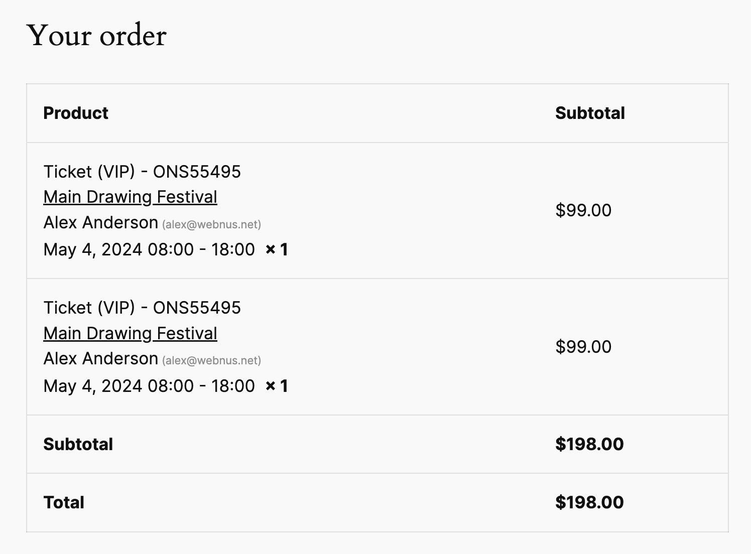Click first alex@webnus.net email text
This screenshot has width=751, height=554.
tap(211, 224)
